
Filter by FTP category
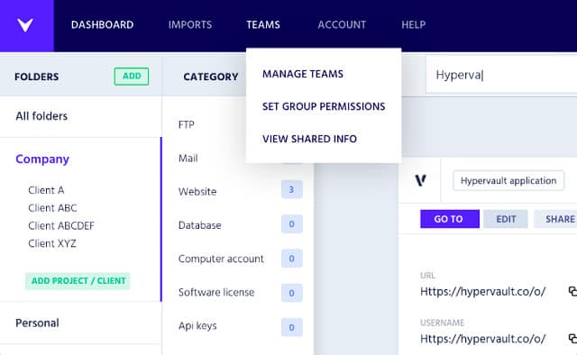(187, 124)
